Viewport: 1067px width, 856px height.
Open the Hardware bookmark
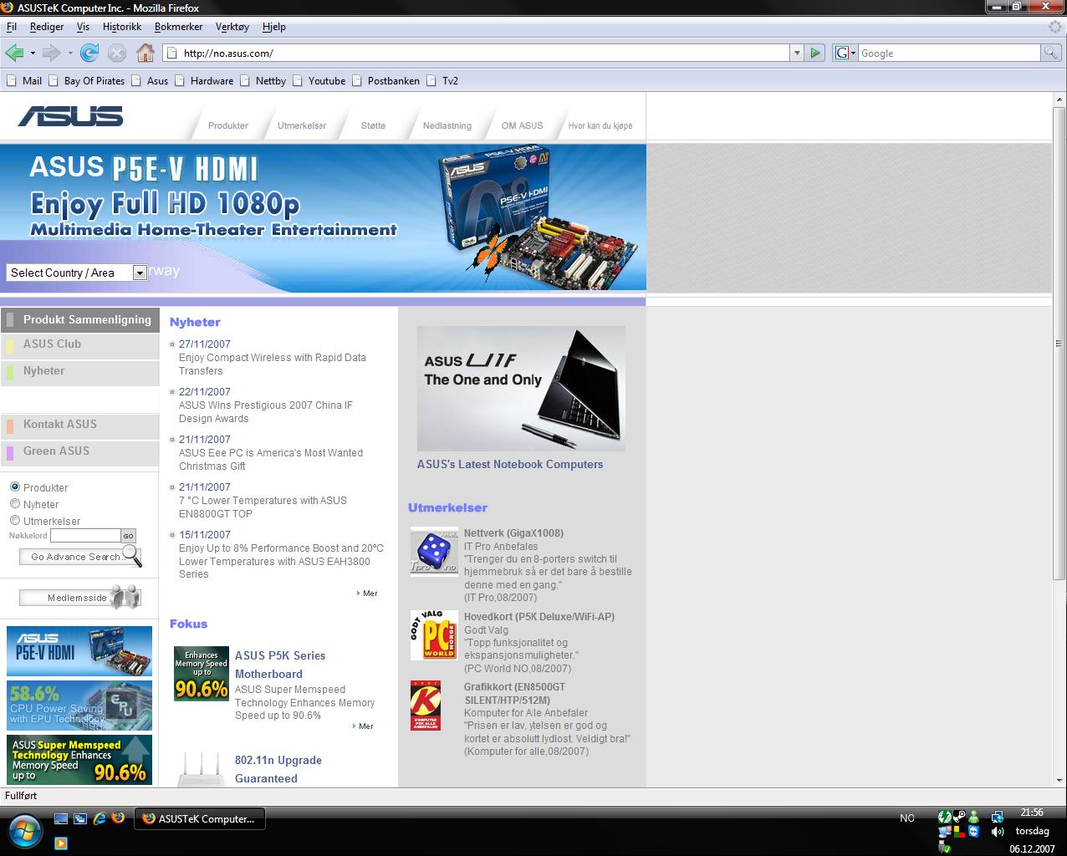point(204,81)
